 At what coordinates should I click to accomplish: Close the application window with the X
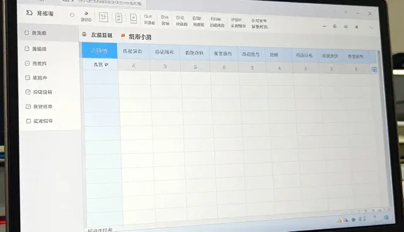click(x=370, y=13)
